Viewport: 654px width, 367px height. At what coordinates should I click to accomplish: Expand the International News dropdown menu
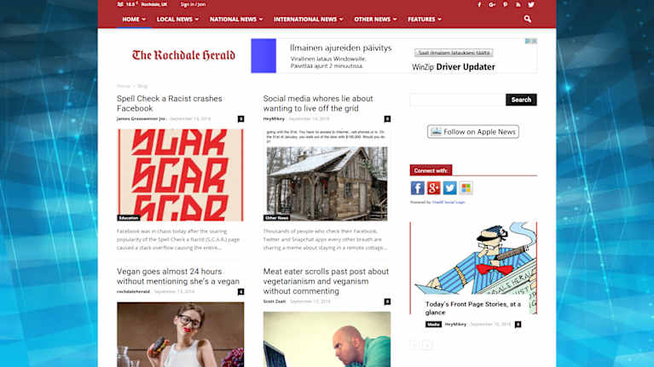[x=308, y=19]
